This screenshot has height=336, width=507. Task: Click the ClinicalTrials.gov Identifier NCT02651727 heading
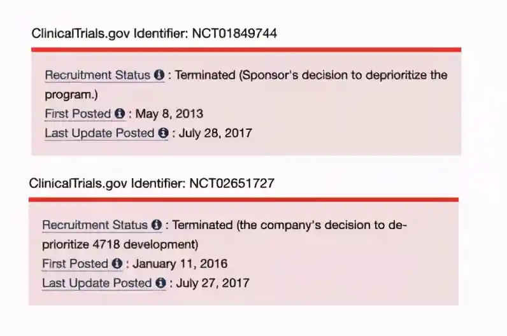click(x=152, y=184)
